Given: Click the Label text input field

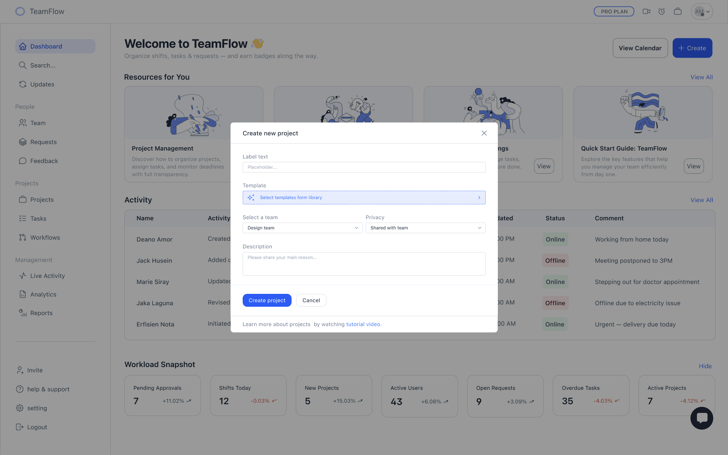Looking at the screenshot, I should (x=364, y=167).
